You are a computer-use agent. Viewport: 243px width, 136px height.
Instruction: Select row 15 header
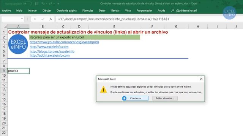4,99
